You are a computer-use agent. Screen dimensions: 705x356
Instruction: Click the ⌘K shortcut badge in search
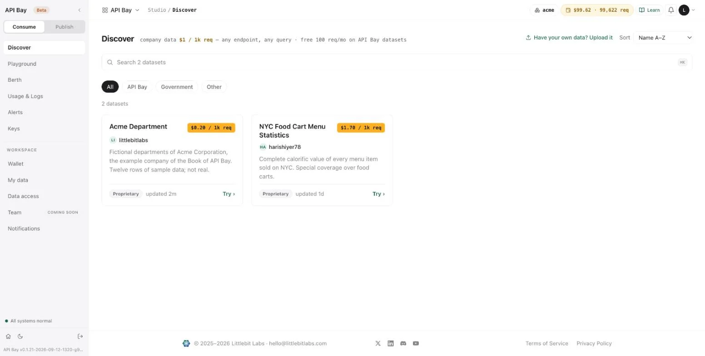[682, 62]
